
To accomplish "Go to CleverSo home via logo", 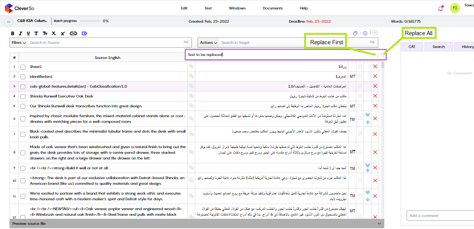I will [x=19, y=8].
